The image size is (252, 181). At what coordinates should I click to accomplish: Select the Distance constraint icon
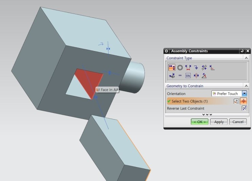tap(188, 67)
